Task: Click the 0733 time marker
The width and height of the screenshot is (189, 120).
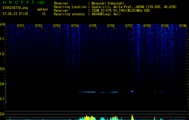Action: pyautogui.click(x=57, y=26)
